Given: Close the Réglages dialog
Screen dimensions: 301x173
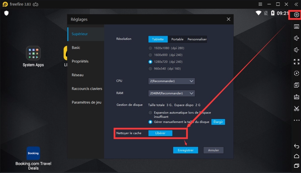Looking at the screenshot, I should [x=228, y=19].
